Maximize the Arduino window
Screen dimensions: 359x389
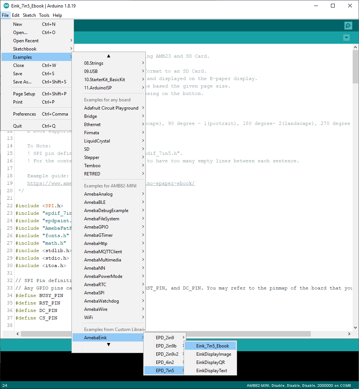pos(333,6)
